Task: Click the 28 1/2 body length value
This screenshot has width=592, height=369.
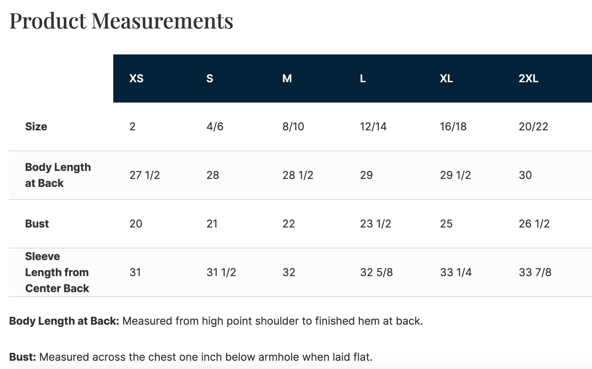Action: coord(298,175)
